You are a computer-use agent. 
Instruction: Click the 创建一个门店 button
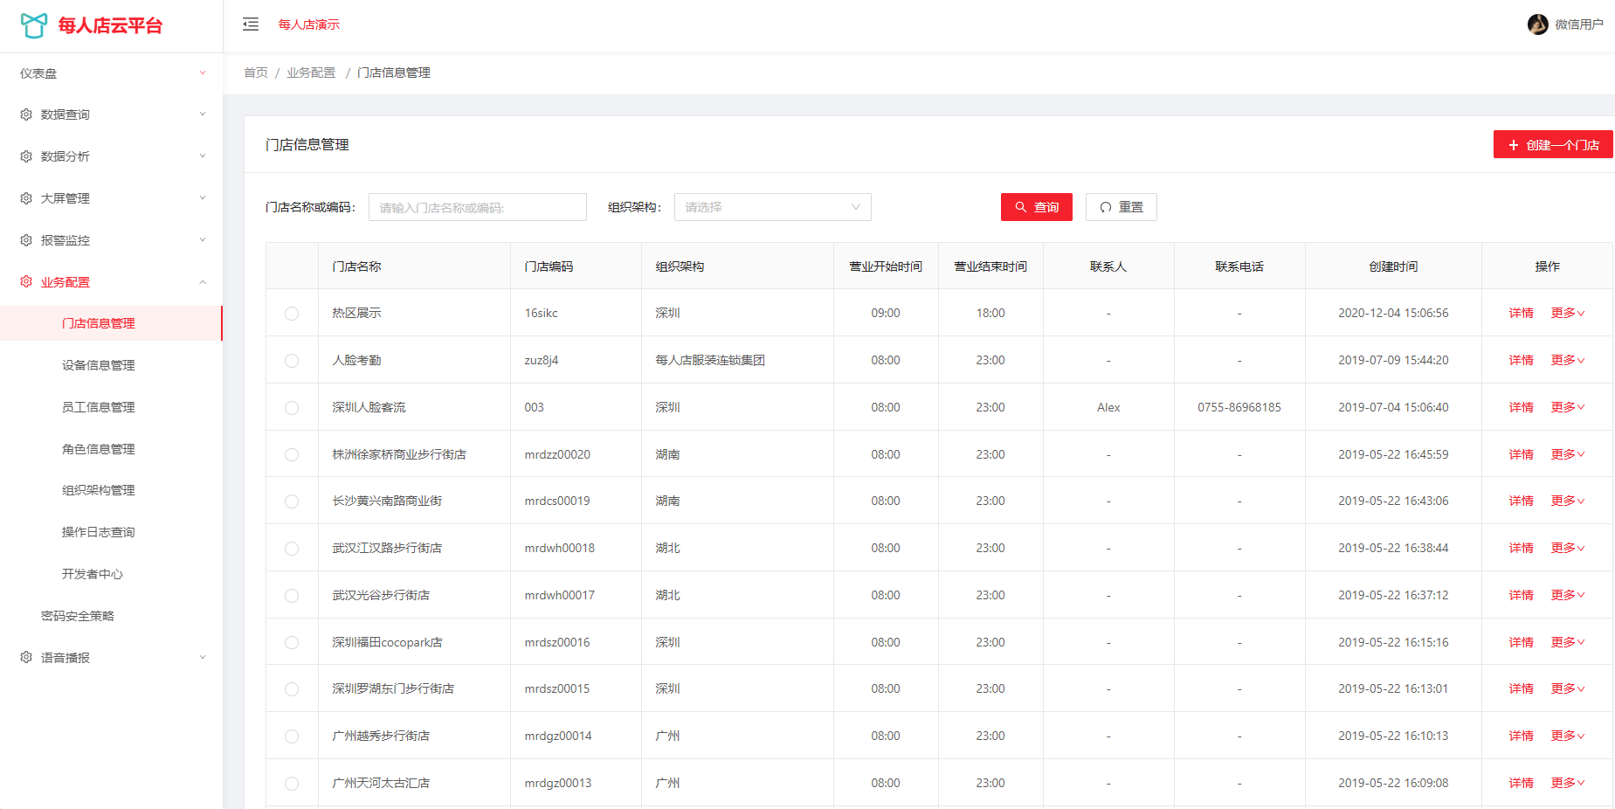coord(1553,144)
